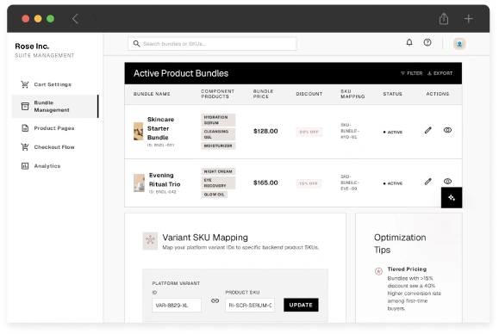499x334 pixels.
Task: Click the Tiered Pricing tip heading
Action: [407, 269]
